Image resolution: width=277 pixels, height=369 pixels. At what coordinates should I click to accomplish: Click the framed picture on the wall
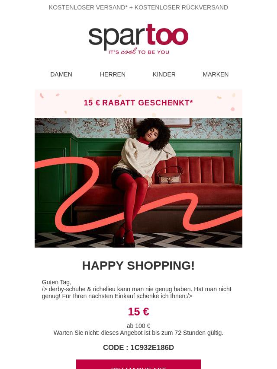tap(163, 122)
